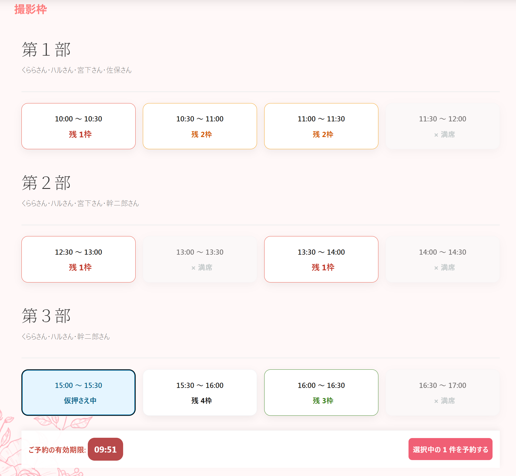Click the 第2部 section heading
516x476 pixels.
coord(46,183)
